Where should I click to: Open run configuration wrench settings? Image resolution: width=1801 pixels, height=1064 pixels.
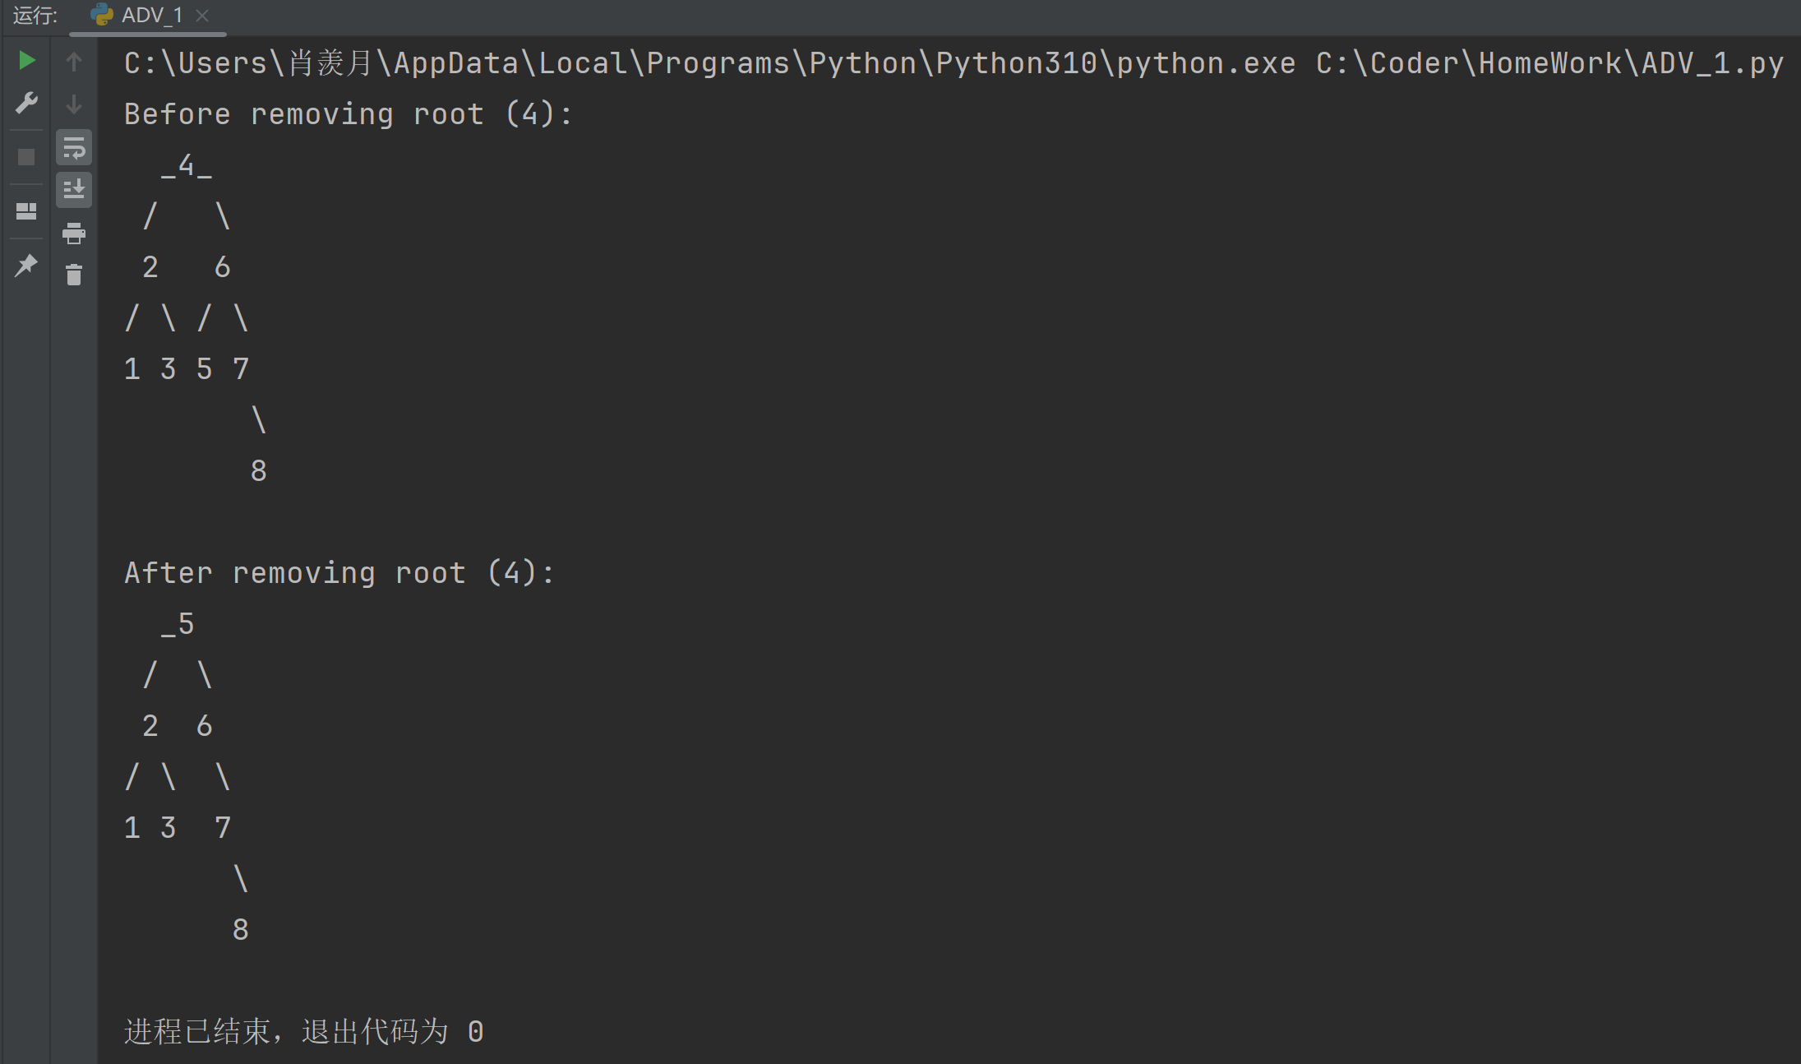click(x=26, y=103)
